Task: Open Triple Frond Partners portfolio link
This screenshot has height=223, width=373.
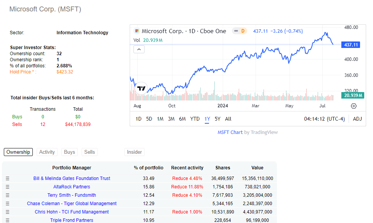Action: point(72,220)
